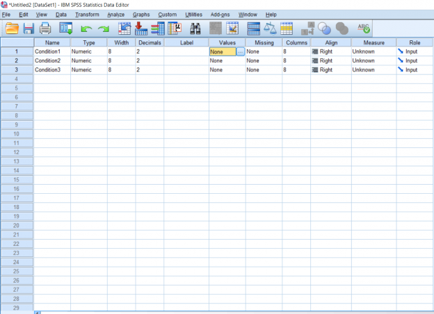Click Go to Variable red arrow icon
This screenshot has height=314, width=434.
tap(141, 28)
